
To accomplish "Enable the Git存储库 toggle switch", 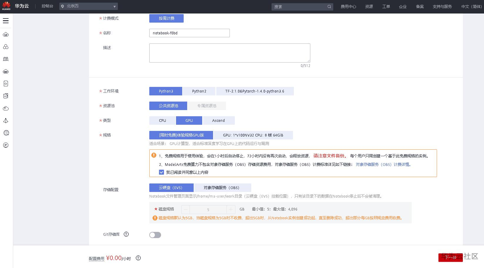I will (x=155, y=235).
